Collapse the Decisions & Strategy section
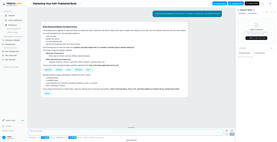 pyautogui.click(x=3, y=37)
